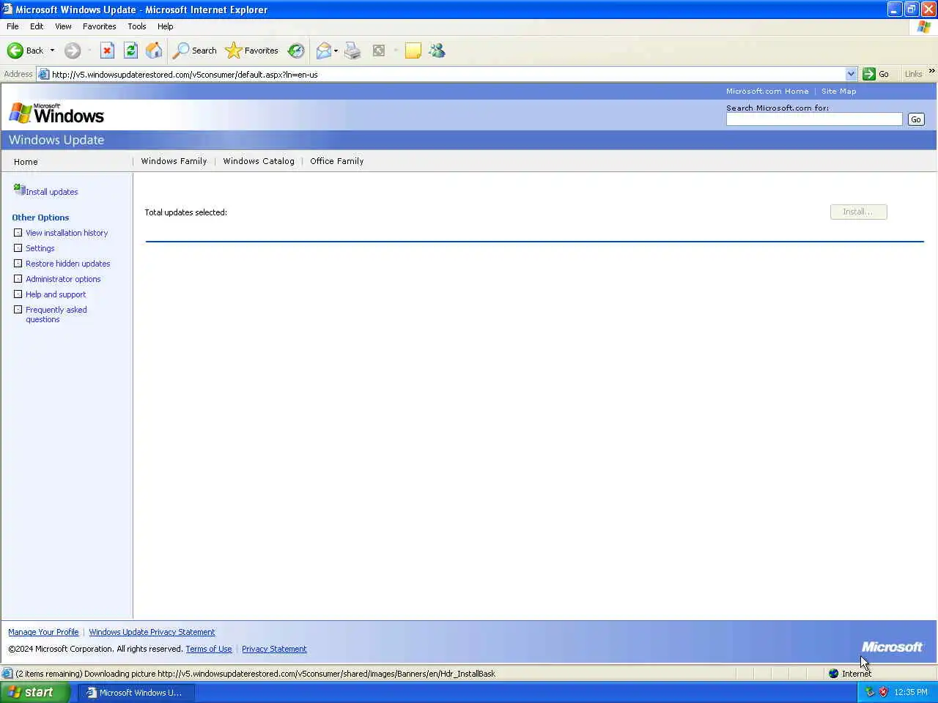Click the Install updates icon

pyautogui.click(x=19, y=190)
